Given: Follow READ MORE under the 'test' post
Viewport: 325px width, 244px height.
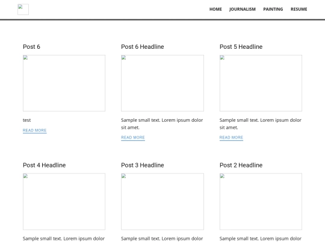Looking at the screenshot, I should (35, 131).
